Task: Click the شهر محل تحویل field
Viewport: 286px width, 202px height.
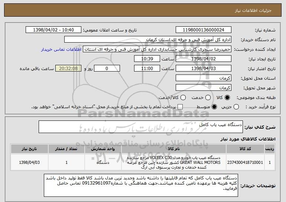Action: (x=204, y=88)
